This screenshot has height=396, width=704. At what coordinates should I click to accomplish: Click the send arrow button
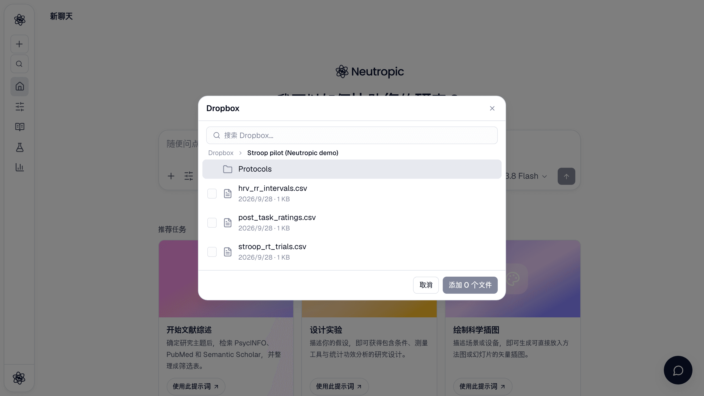click(566, 176)
